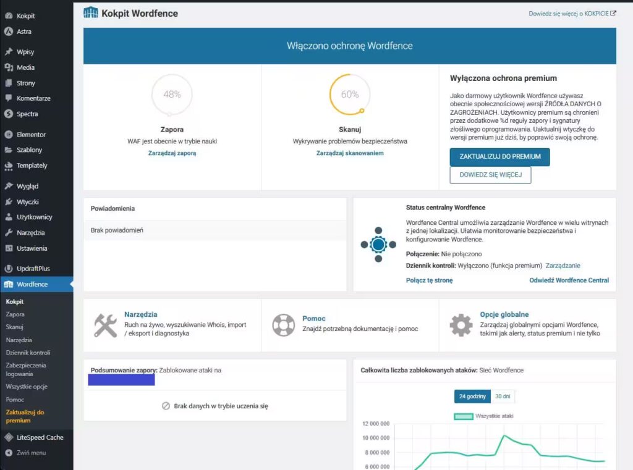
Task: Click DOWIEDZ SIĘ WIĘCEJ button
Action: (490, 175)
